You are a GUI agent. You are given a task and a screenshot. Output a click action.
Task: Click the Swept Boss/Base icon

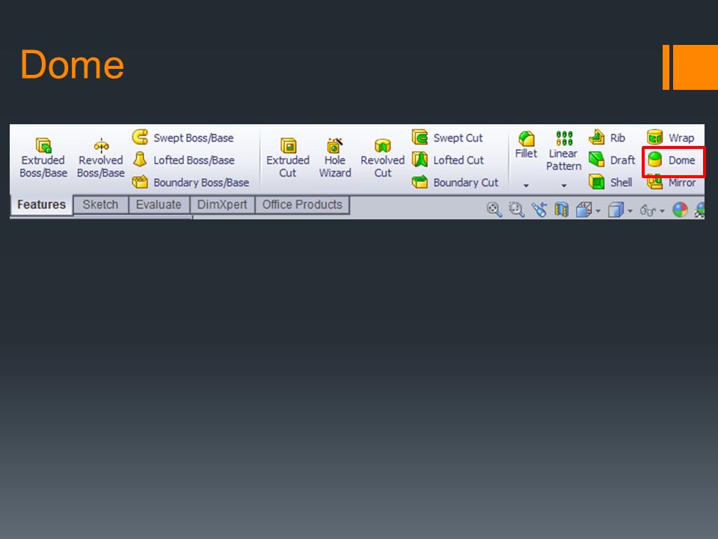[140, 137]
